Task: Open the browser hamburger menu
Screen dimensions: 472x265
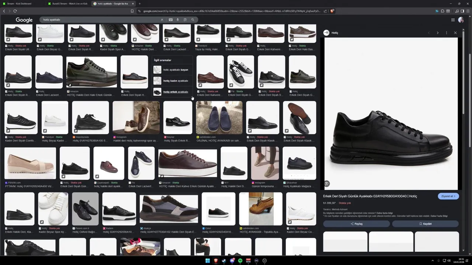Action: [x=468, y=11]
